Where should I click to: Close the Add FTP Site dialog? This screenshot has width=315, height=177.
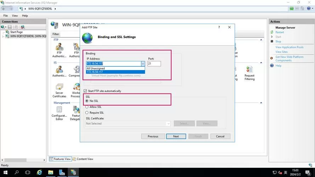(x=229, y=27)
